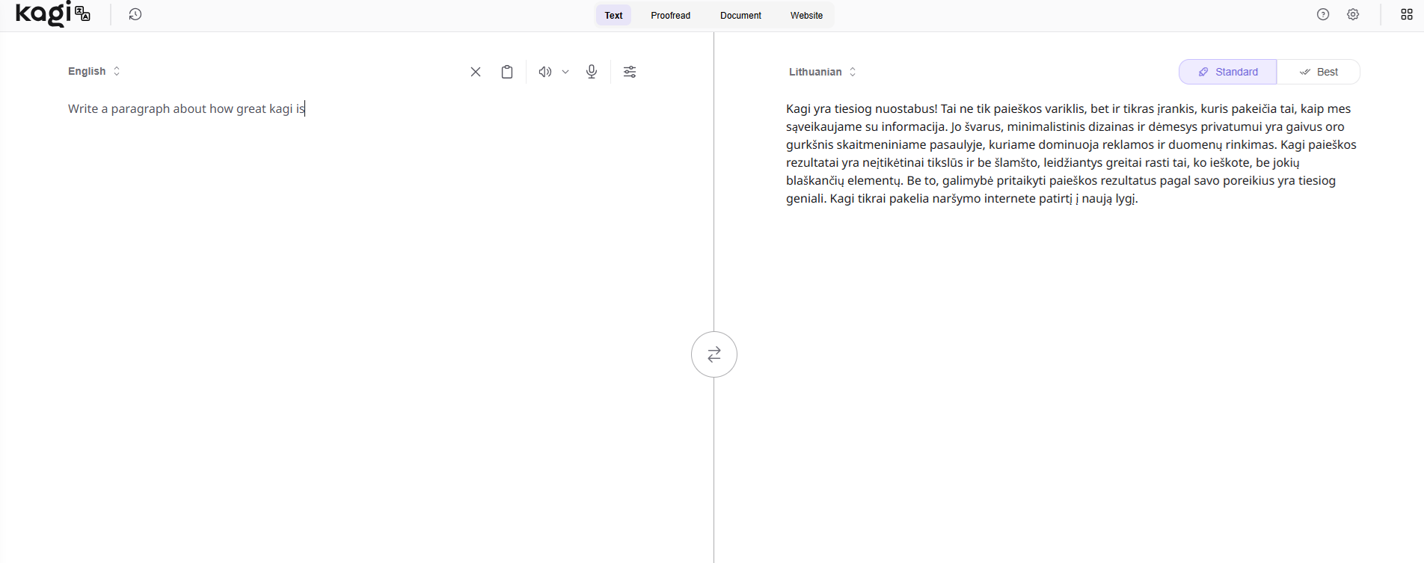Go to the Website tab
This screenshot has height=563, width=1424.
pyautogui.click(x=806, y=15)
